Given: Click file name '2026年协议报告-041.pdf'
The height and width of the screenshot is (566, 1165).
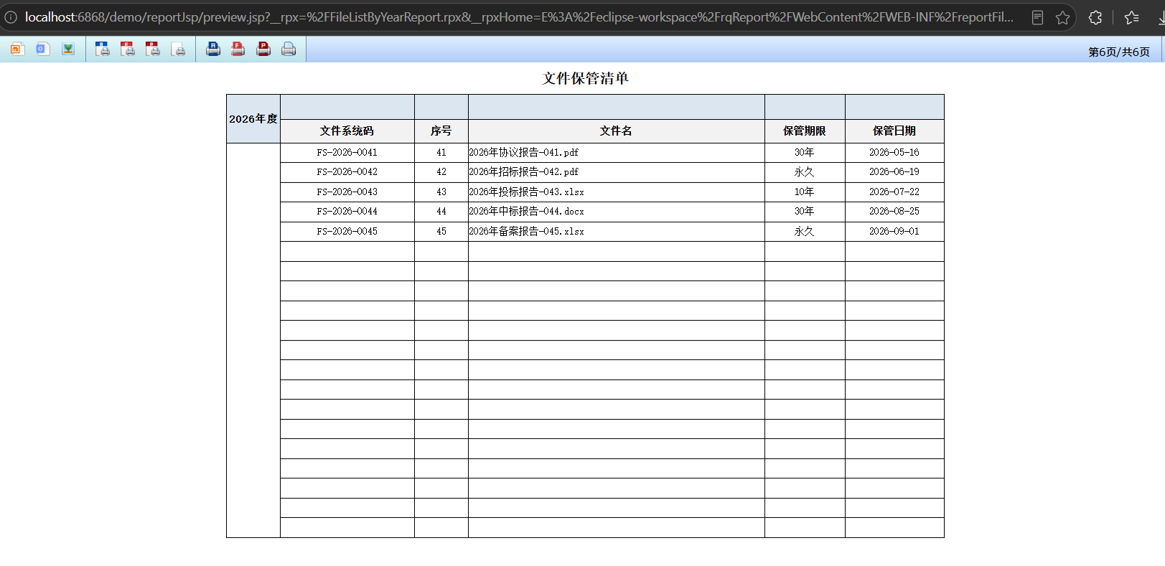Looking at the screenshot, I should (x=524, y=153).
